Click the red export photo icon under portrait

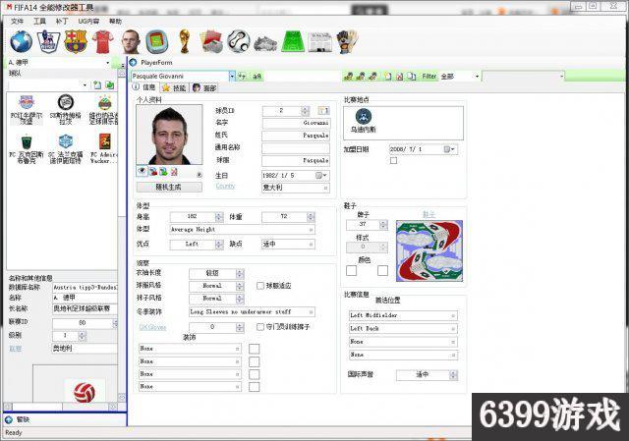click(x=153, y=172)
